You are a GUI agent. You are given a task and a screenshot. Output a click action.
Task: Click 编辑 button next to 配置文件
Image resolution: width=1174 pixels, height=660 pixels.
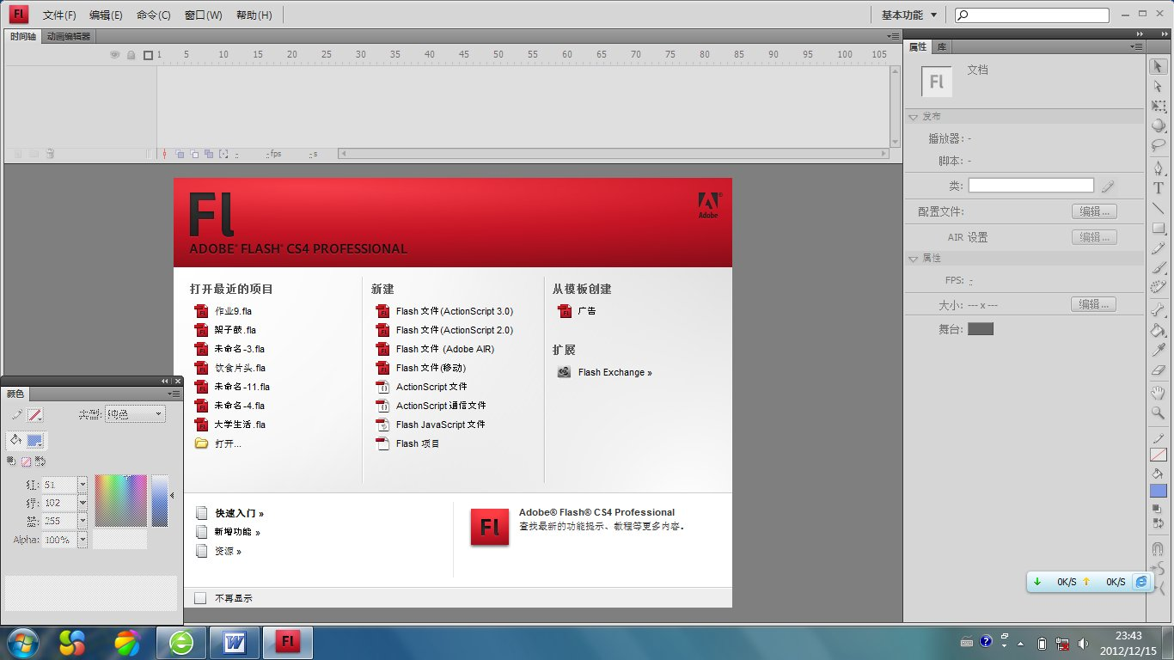coord(1094,211)
